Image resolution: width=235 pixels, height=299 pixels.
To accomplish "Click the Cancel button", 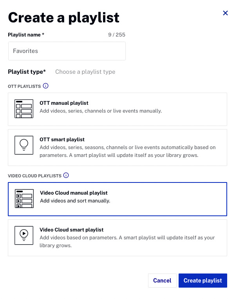I will 162,281.
